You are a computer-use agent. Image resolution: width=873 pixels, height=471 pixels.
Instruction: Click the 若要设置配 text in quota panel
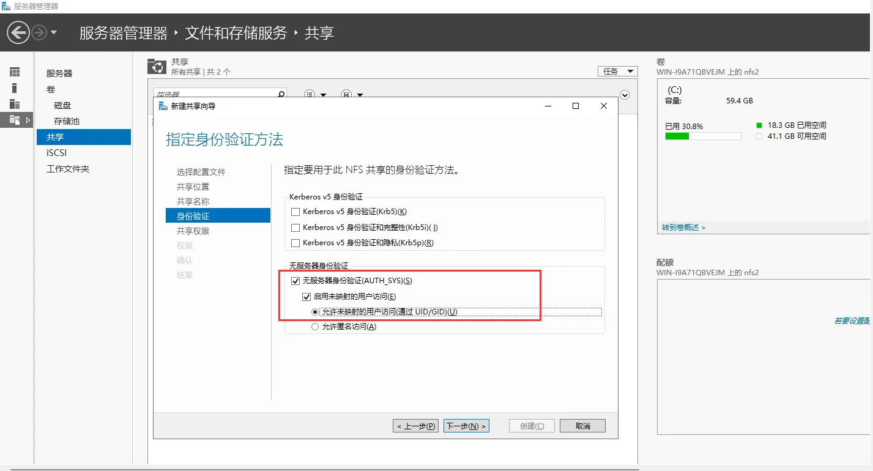point(852,321)
